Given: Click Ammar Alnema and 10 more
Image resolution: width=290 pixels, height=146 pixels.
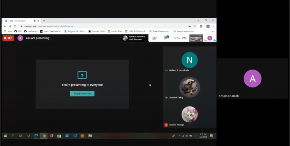Looking at the screenshot, I should 135,38.
